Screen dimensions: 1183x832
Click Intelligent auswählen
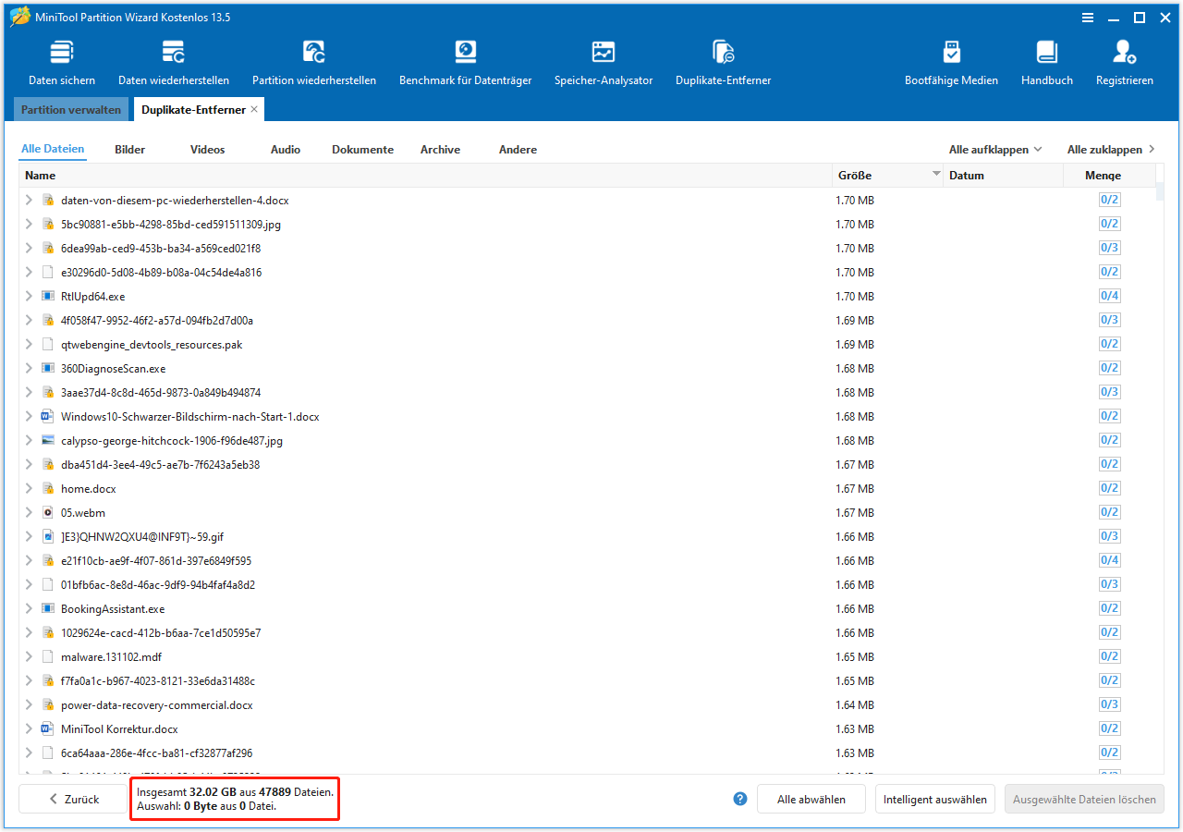click(934, 799)
